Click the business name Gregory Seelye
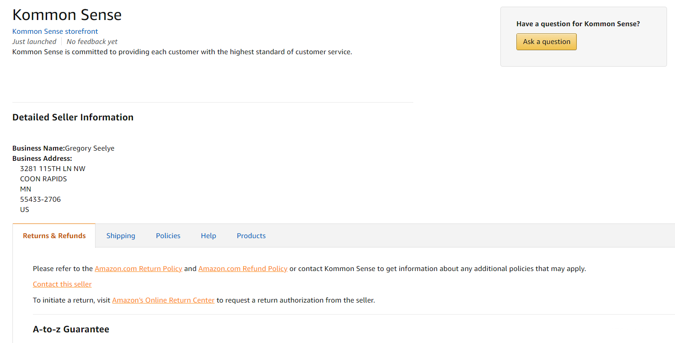Viewport: 675px width, 343px height. click(x=90, y=148)
